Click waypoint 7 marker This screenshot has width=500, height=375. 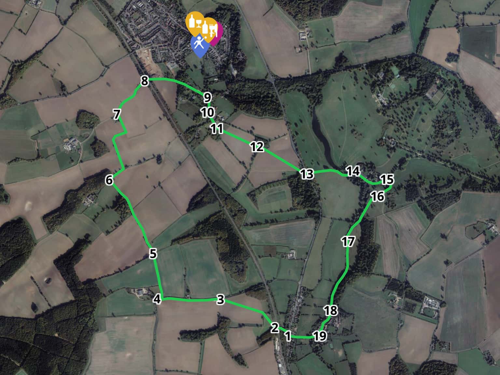117,115
